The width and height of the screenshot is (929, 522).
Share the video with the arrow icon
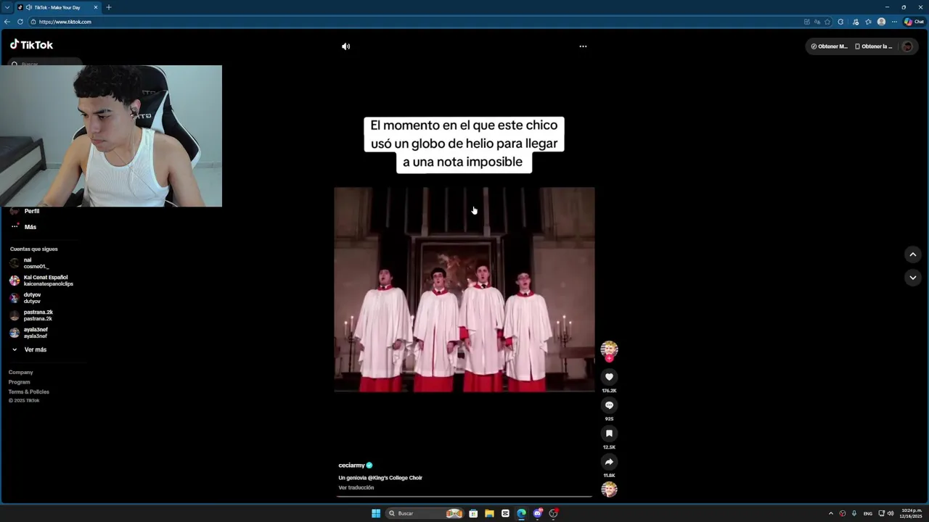609,462
